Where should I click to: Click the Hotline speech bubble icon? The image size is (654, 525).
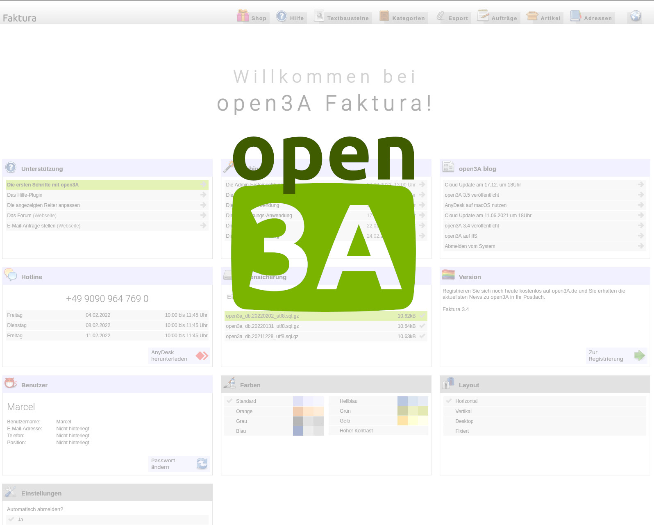coord(11,275)
